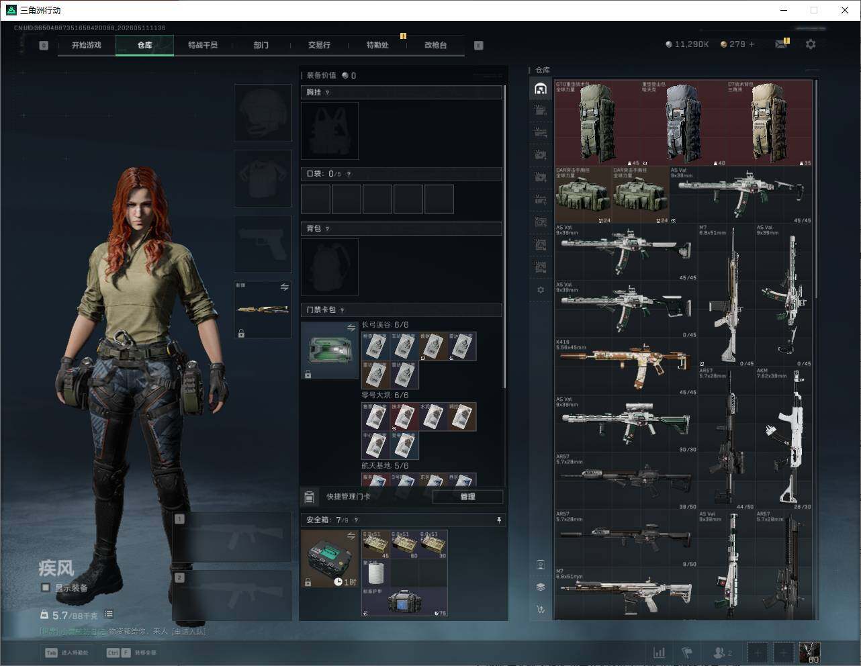Open the 特勤处 tab
This screenshot has height=666, width=861.
tap(377, 45)
